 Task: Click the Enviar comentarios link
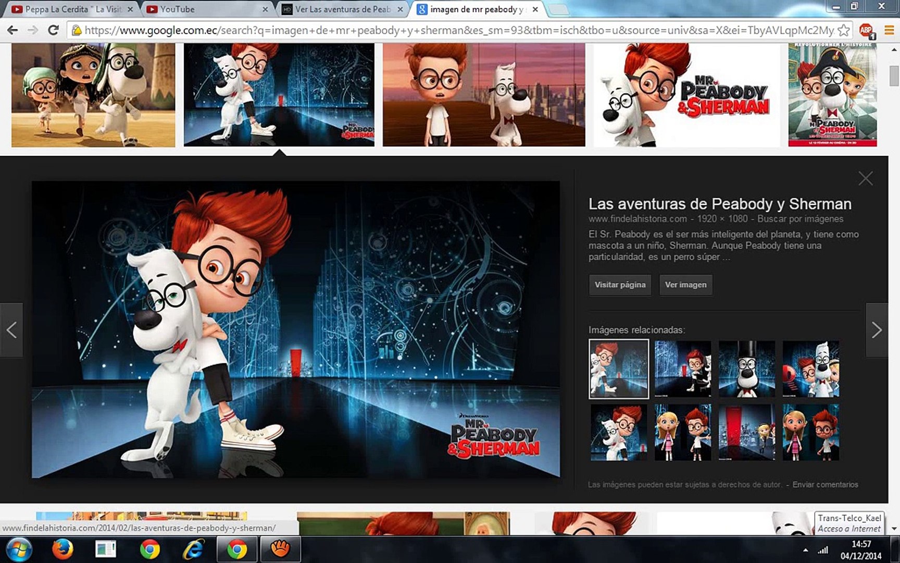(x=825, y=485)
